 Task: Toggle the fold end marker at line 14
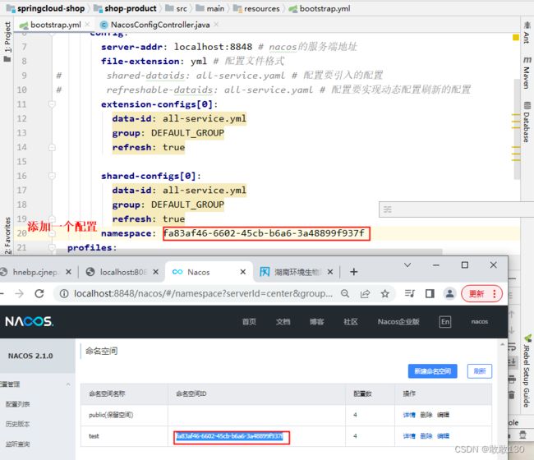52,147
